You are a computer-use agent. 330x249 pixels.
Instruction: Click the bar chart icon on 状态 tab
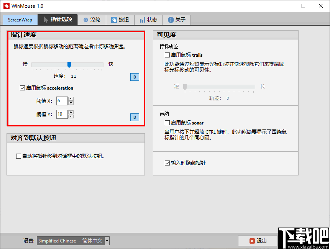(142, 20)
